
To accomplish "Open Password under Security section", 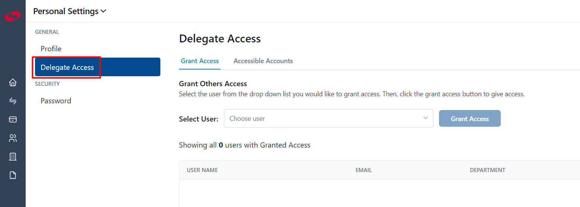I will tap(56, 101).
